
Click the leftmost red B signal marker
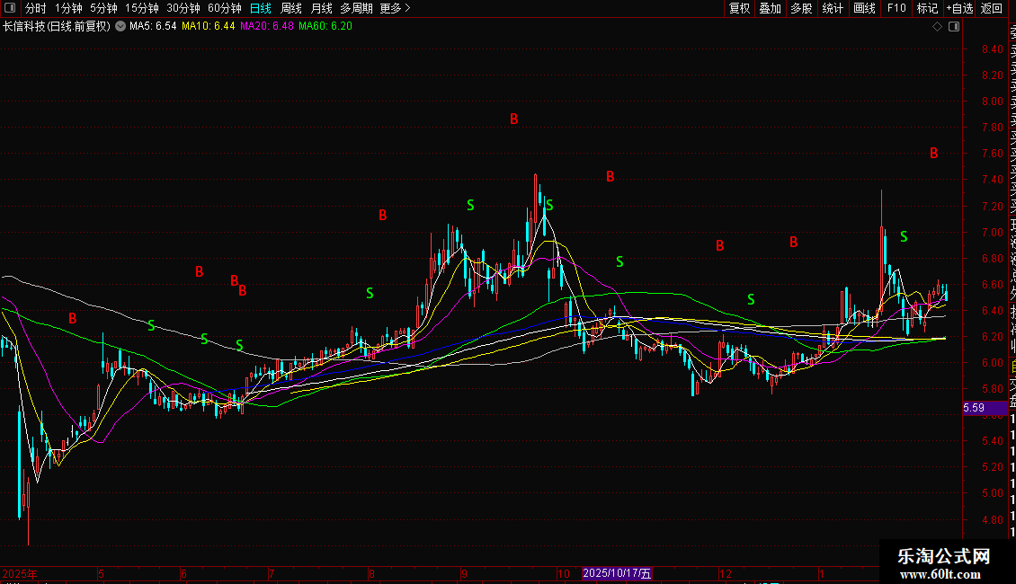pos(73,319)
